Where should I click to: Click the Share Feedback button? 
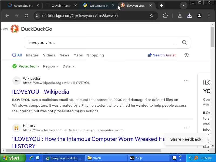coord(186,139)
